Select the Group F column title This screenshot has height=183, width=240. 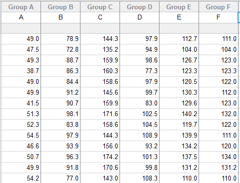coord(219,7)
